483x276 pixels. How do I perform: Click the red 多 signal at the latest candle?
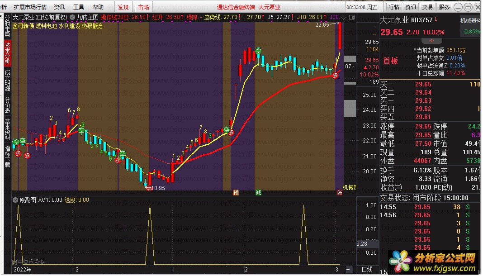coord(335,76)
